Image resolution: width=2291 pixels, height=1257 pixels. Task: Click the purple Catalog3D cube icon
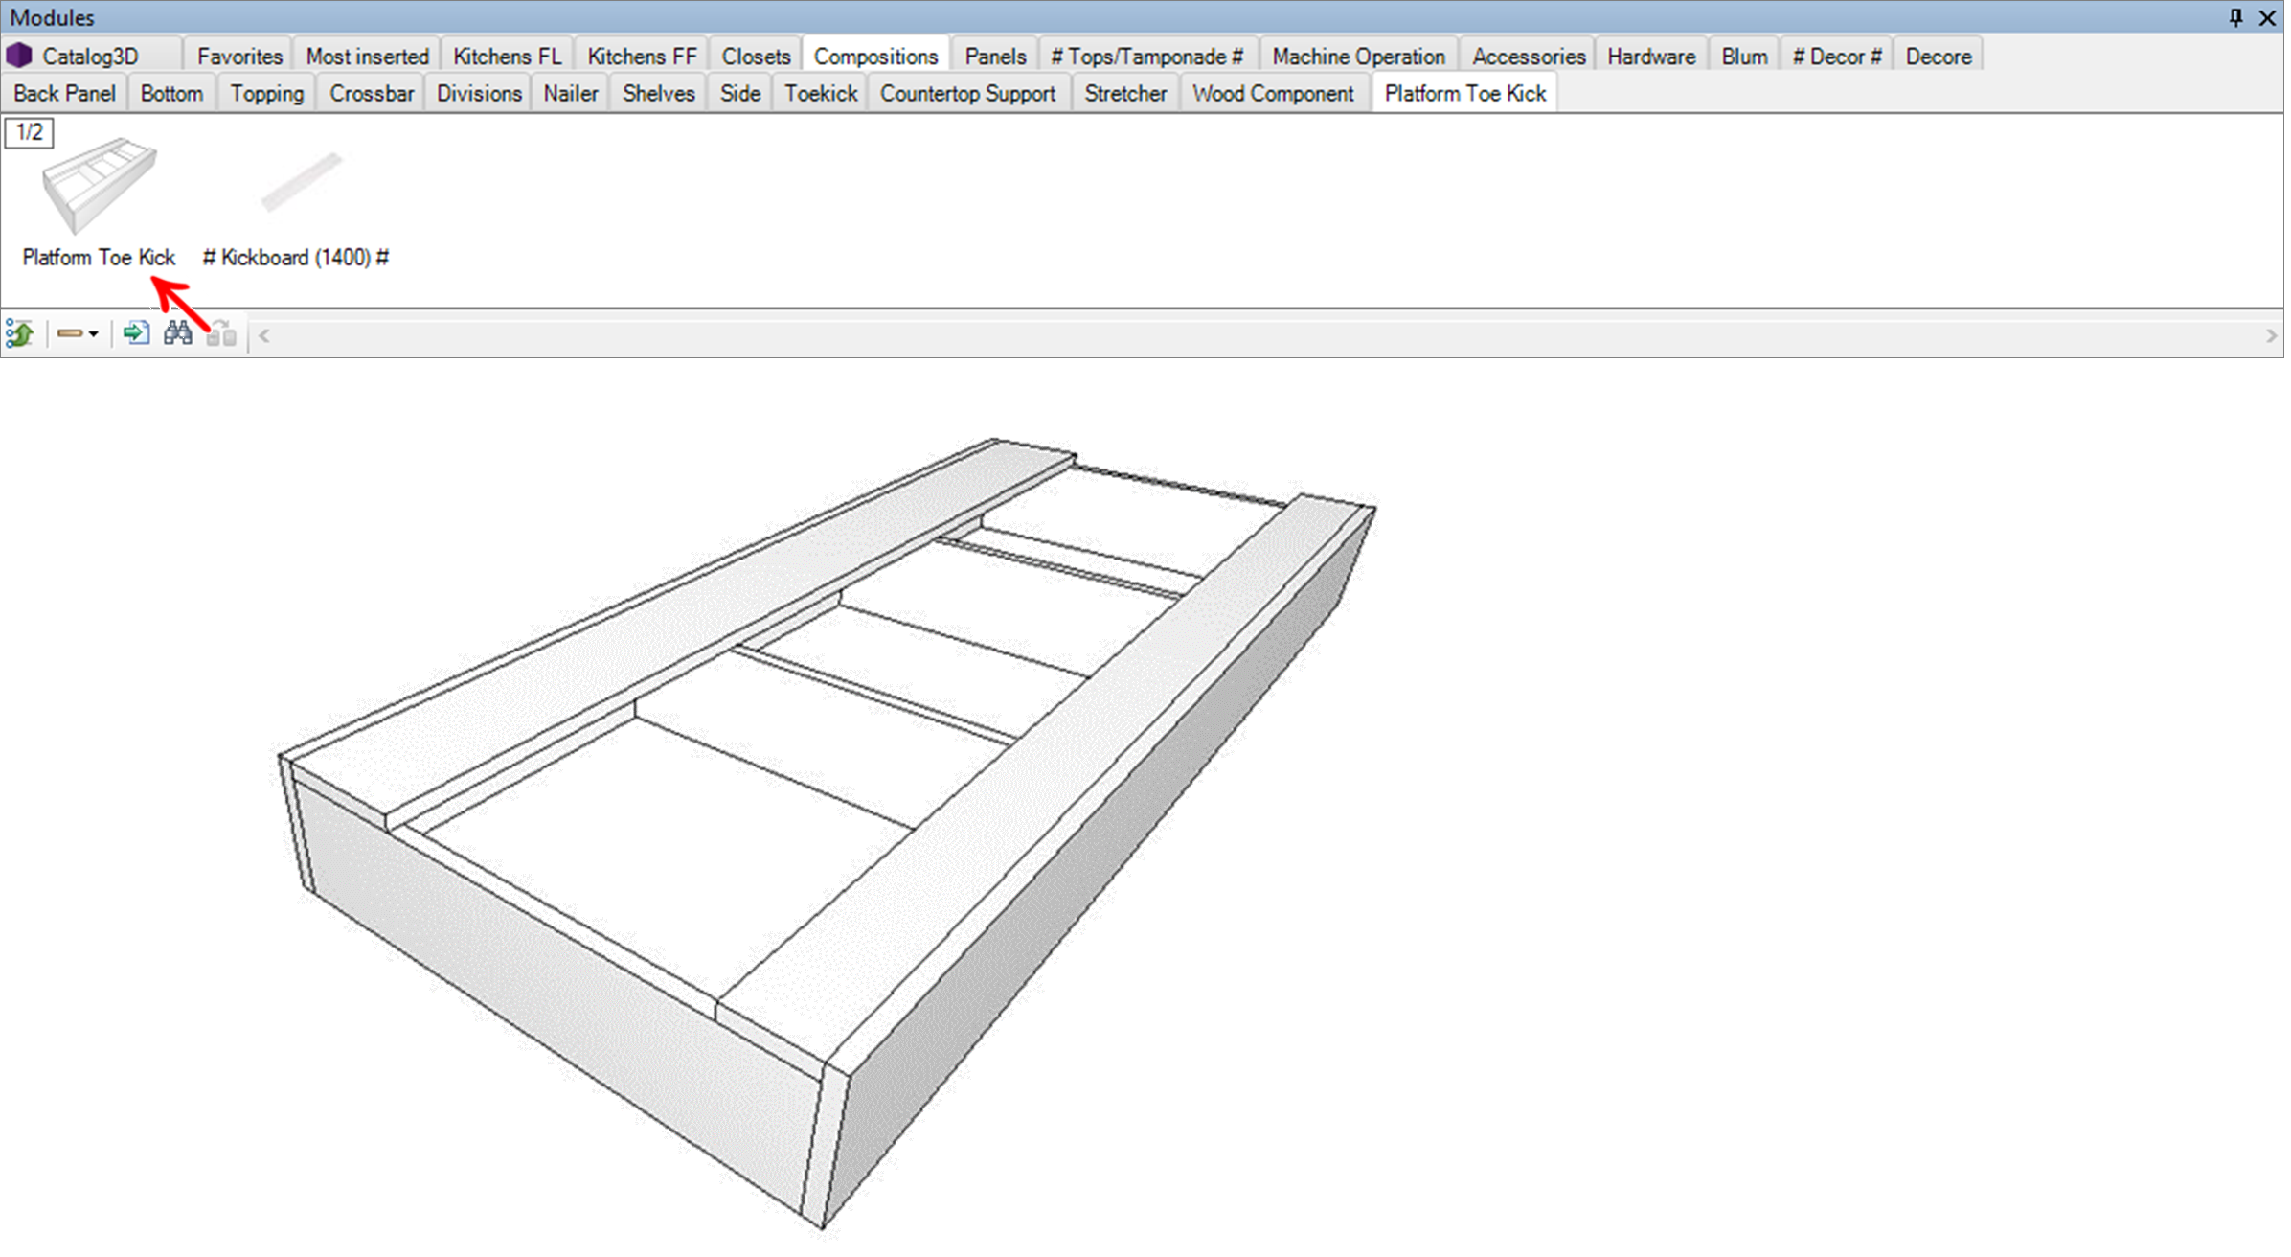[x=19, y=57]
